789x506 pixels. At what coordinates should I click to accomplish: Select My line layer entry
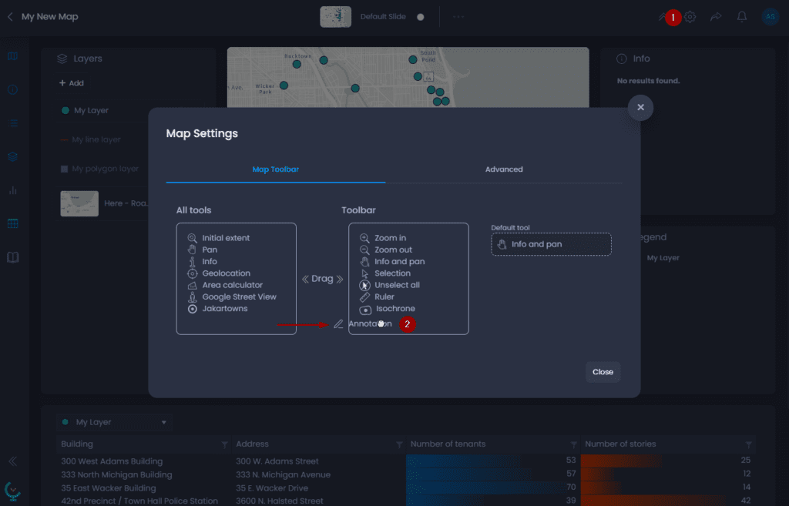coord(96,140)
